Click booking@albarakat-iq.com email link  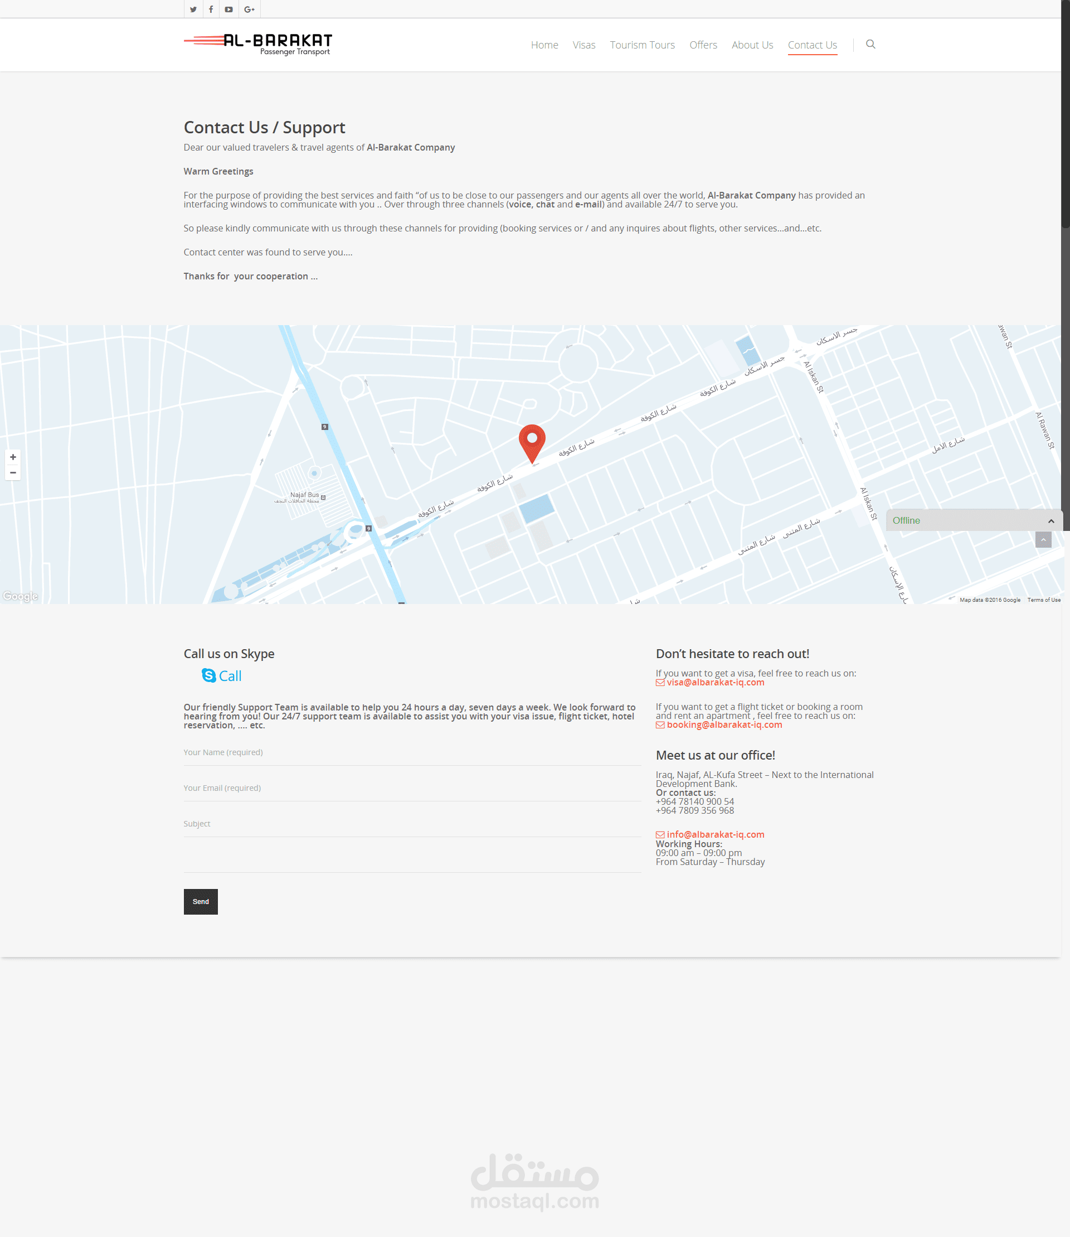point(724,725)
